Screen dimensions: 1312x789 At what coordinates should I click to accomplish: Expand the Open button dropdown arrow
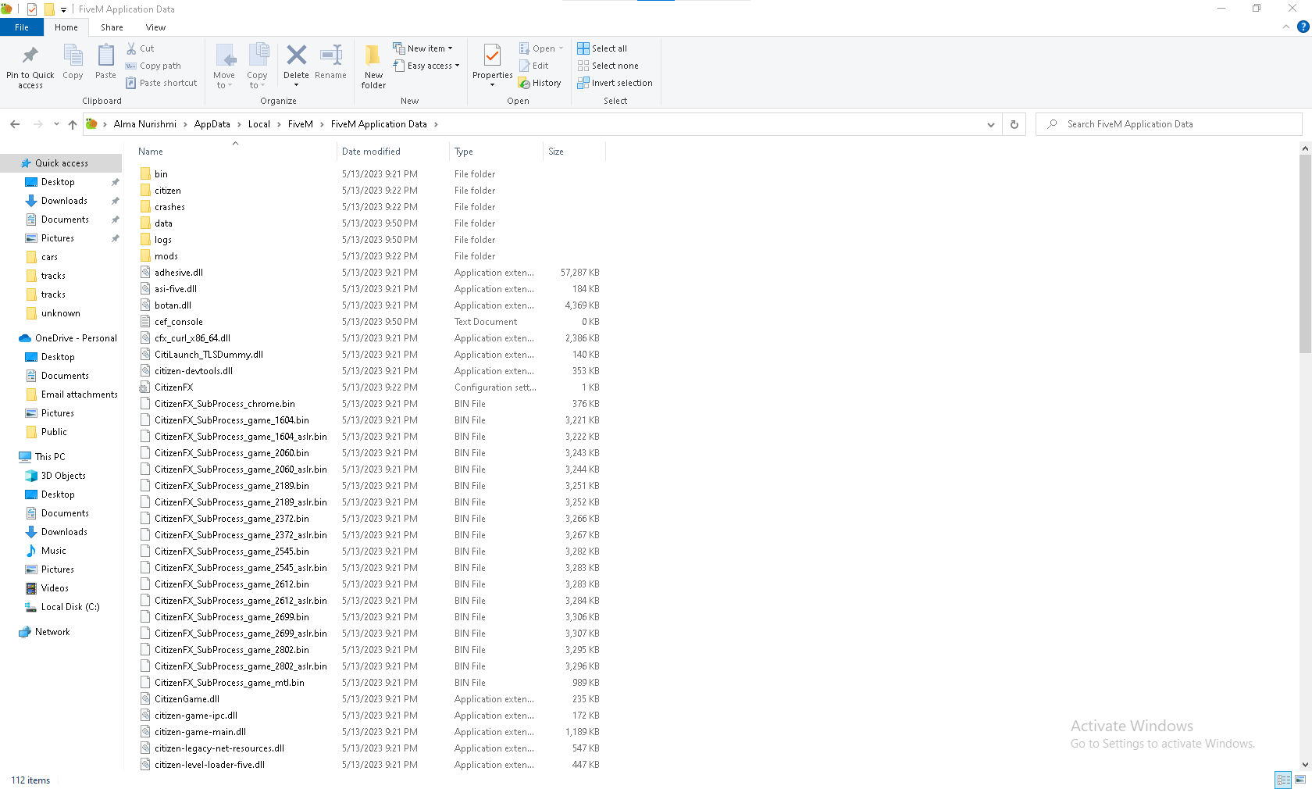[x=561, y=48]
